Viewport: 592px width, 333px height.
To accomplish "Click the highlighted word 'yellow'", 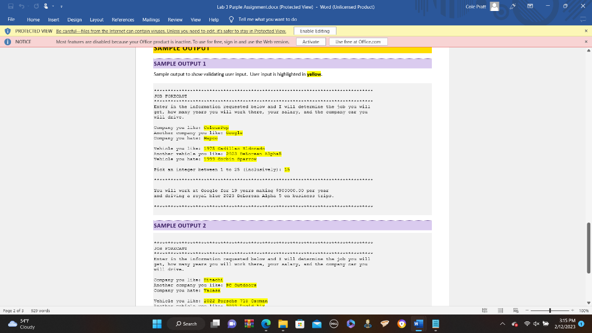I will pyautogui.click(x=314, y=74).
